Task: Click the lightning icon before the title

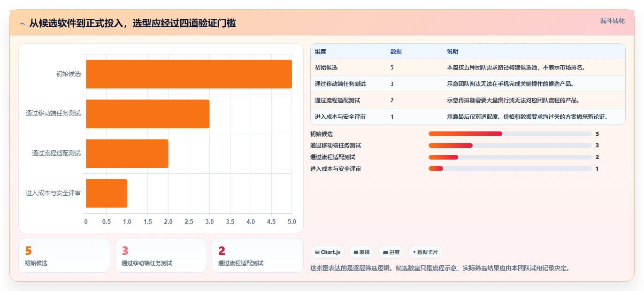Action: click(23, 23)
